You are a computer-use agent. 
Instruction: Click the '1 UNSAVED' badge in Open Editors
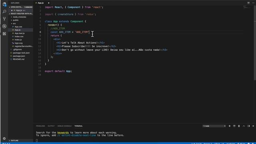28,7
